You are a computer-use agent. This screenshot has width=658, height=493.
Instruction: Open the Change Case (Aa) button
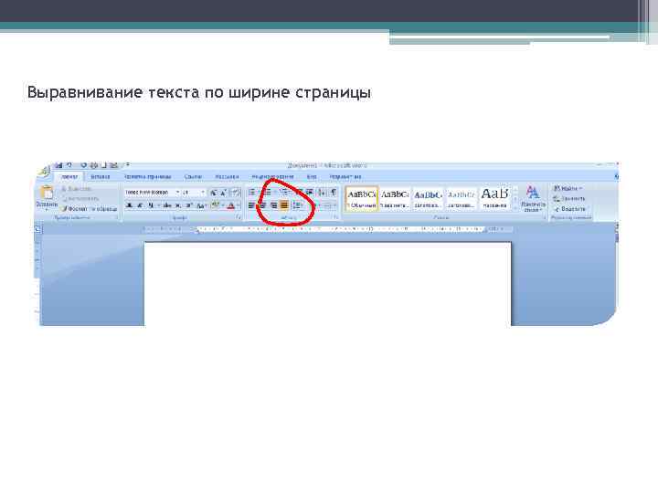point(201,205)
